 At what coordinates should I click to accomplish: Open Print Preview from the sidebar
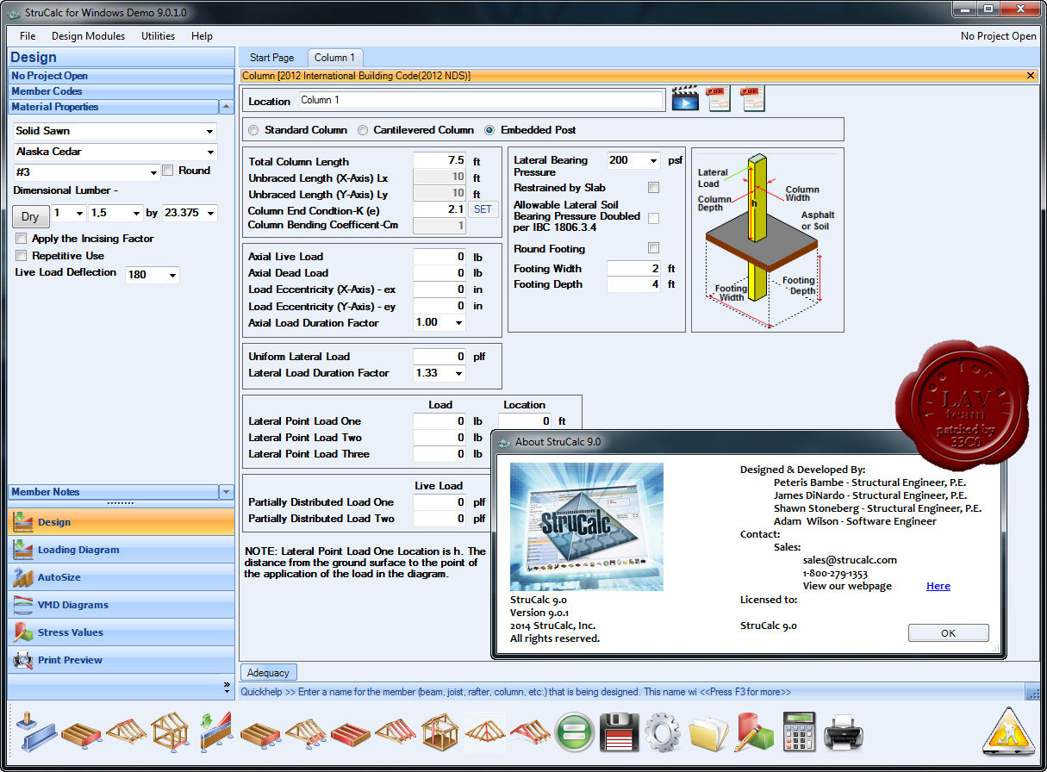coord(121,660)
